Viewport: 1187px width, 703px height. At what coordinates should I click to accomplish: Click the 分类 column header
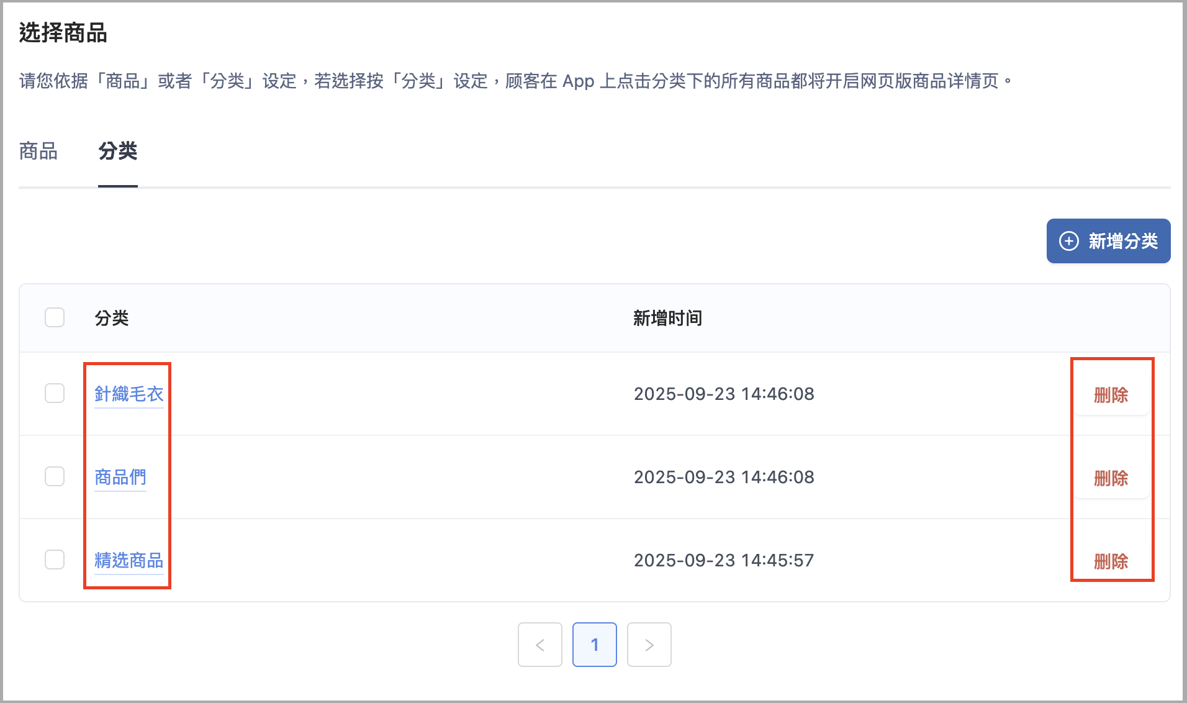point(112,318)
